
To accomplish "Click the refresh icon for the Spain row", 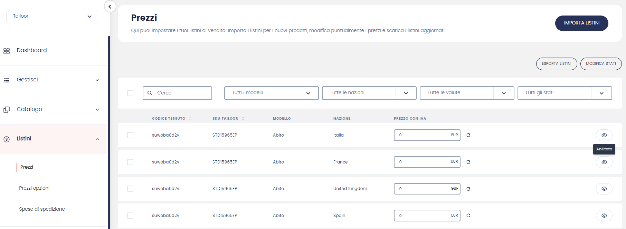I will point(468,216).
